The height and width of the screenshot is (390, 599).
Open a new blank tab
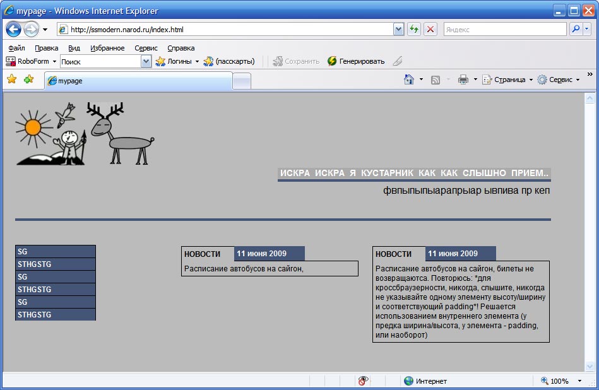242,81
